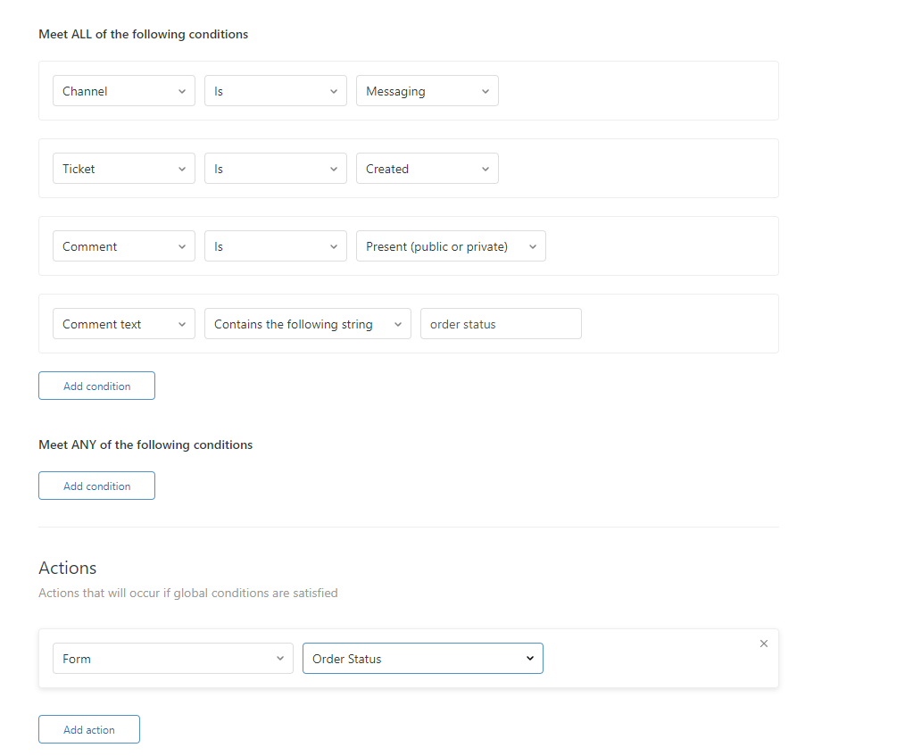Open the Comment text field dropdown
913x756 pixels.
pos(123,324)
